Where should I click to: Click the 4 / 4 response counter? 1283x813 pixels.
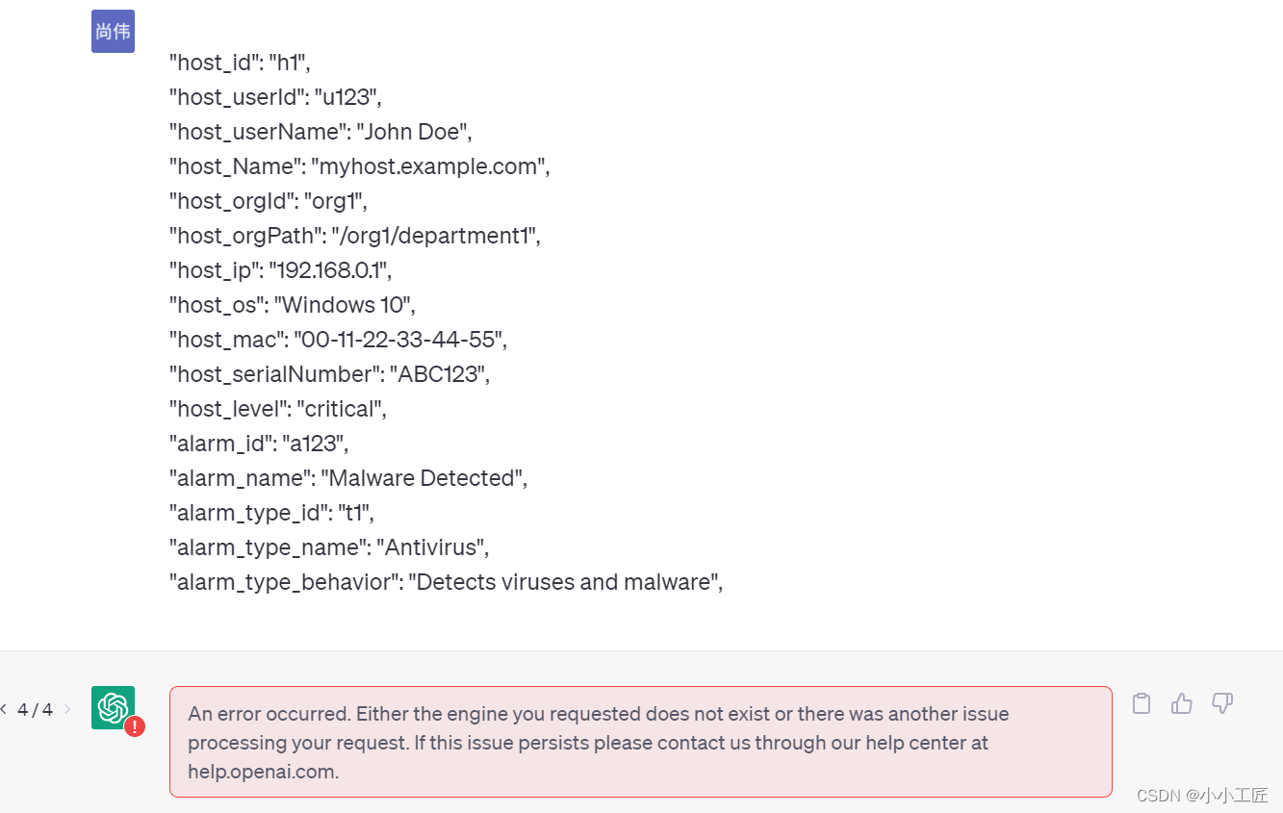coord(36,710)
